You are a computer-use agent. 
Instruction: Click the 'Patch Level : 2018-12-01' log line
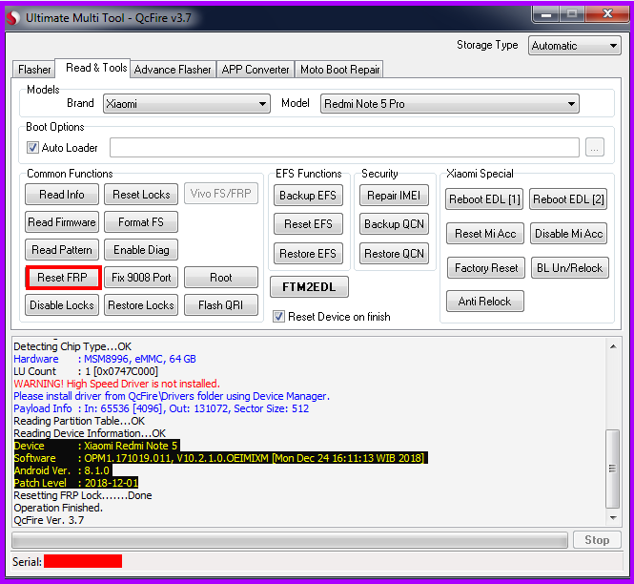[x=76, y=483]
